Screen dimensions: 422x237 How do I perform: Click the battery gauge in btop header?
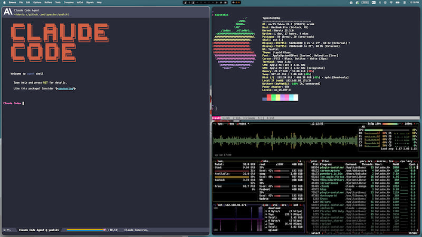pyautogui.click(x=390, y=124)
